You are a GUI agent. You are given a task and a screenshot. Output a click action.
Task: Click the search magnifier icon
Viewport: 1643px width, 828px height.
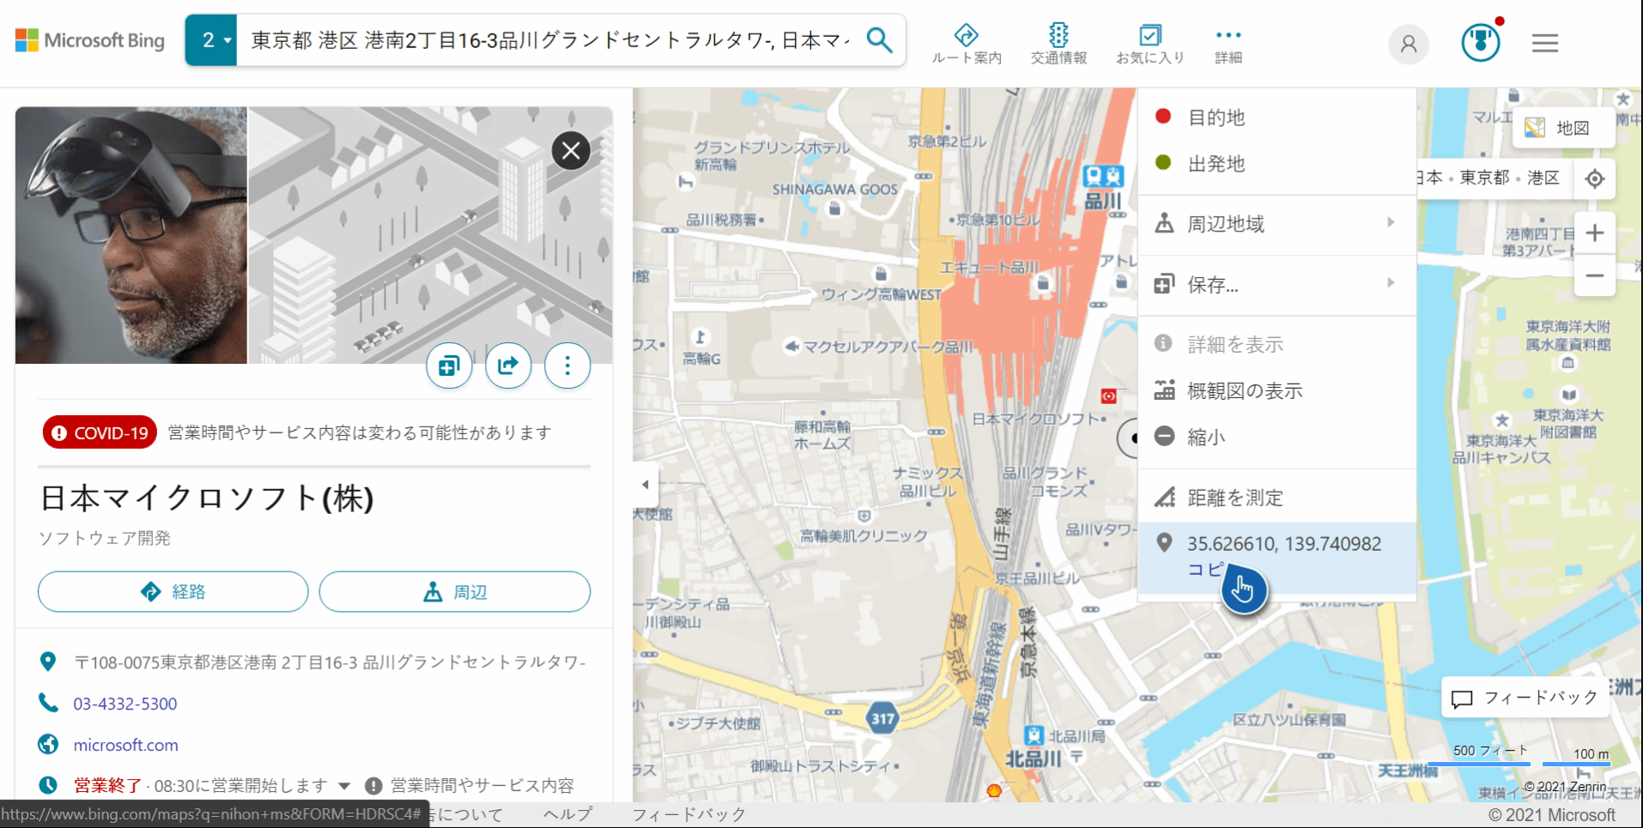point(879,39)
